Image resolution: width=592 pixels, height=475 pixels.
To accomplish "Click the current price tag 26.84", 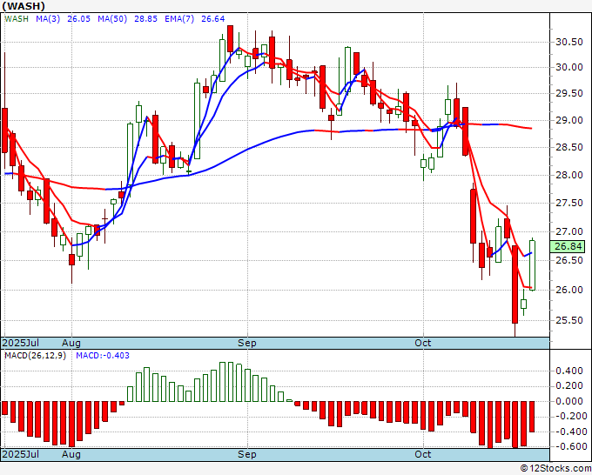I will (x=568, y=246).
